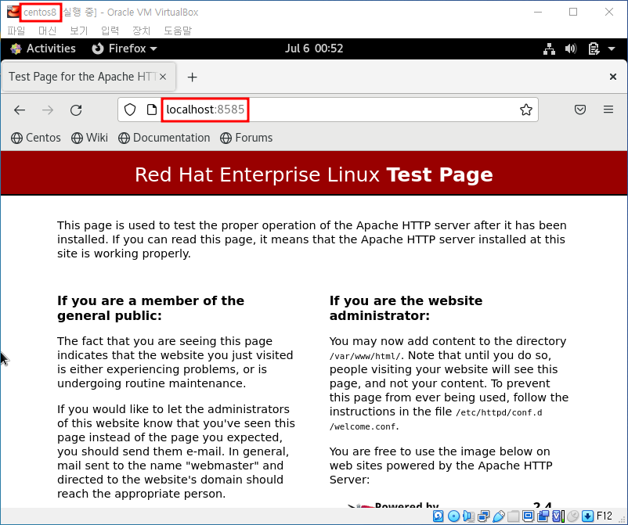This screenshot has height=525, width=628.
Task: Open the Forums bookmark
Action: tap(247, 138)
